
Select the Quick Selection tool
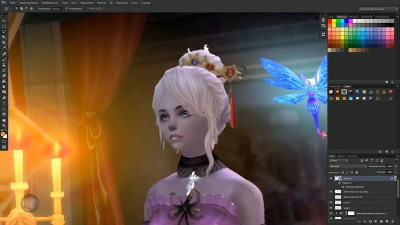[4, 37]
